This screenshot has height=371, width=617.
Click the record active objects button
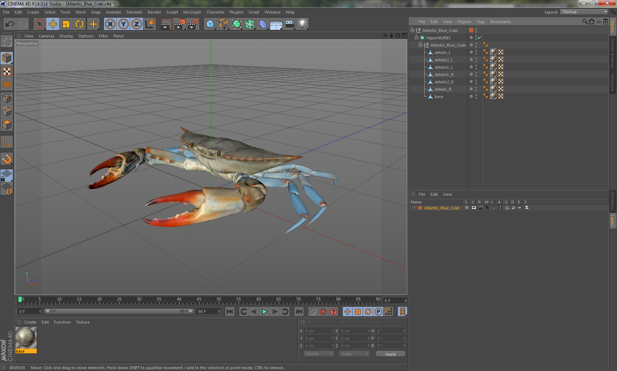tap(312, 311)
